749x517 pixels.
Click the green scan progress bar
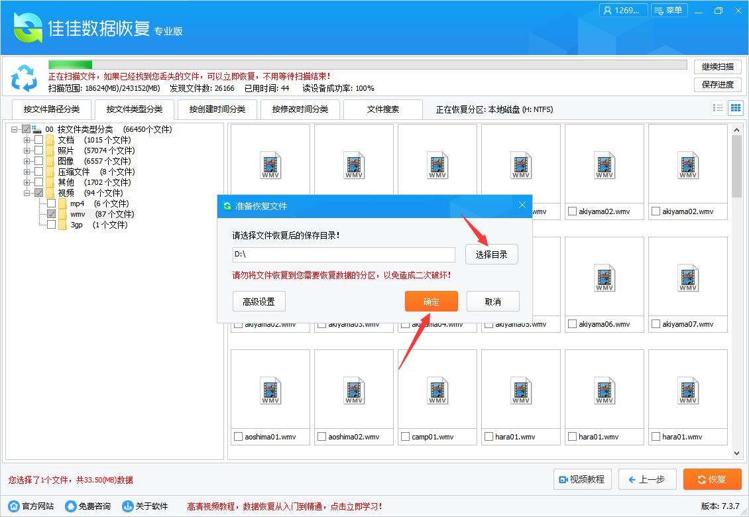click(x=70, y=64)
